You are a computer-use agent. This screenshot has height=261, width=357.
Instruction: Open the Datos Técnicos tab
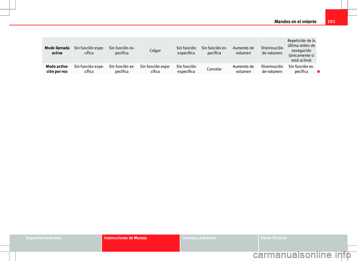point(303,243)
